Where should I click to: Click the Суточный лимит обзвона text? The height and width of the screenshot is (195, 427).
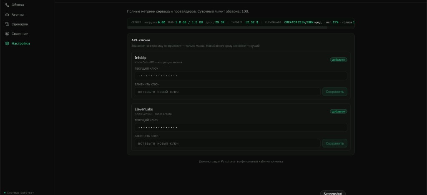[223, 11]
